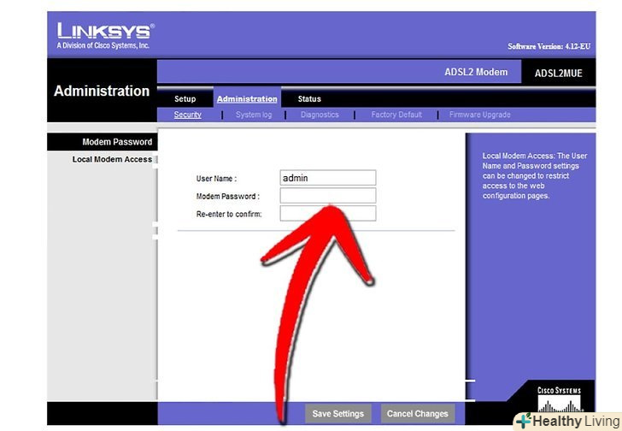
Task: Open the Factory Default sub-tab
Action: 396,115
